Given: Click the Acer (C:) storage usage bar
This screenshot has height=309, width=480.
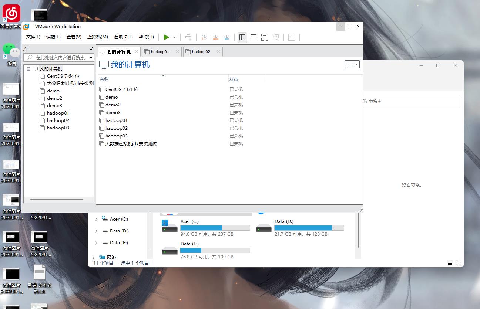Looking at the screenshot, I should coord(215,228).
